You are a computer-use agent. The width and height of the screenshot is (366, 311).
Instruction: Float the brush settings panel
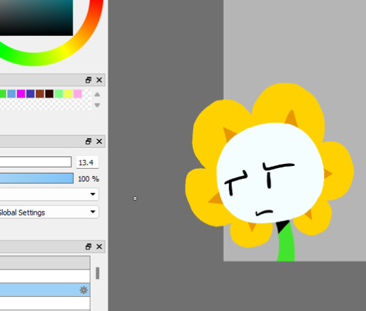[x=88, y=142]
